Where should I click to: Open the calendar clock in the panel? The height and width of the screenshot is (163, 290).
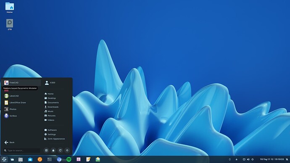pyautogui.click(x=272, y=159)
